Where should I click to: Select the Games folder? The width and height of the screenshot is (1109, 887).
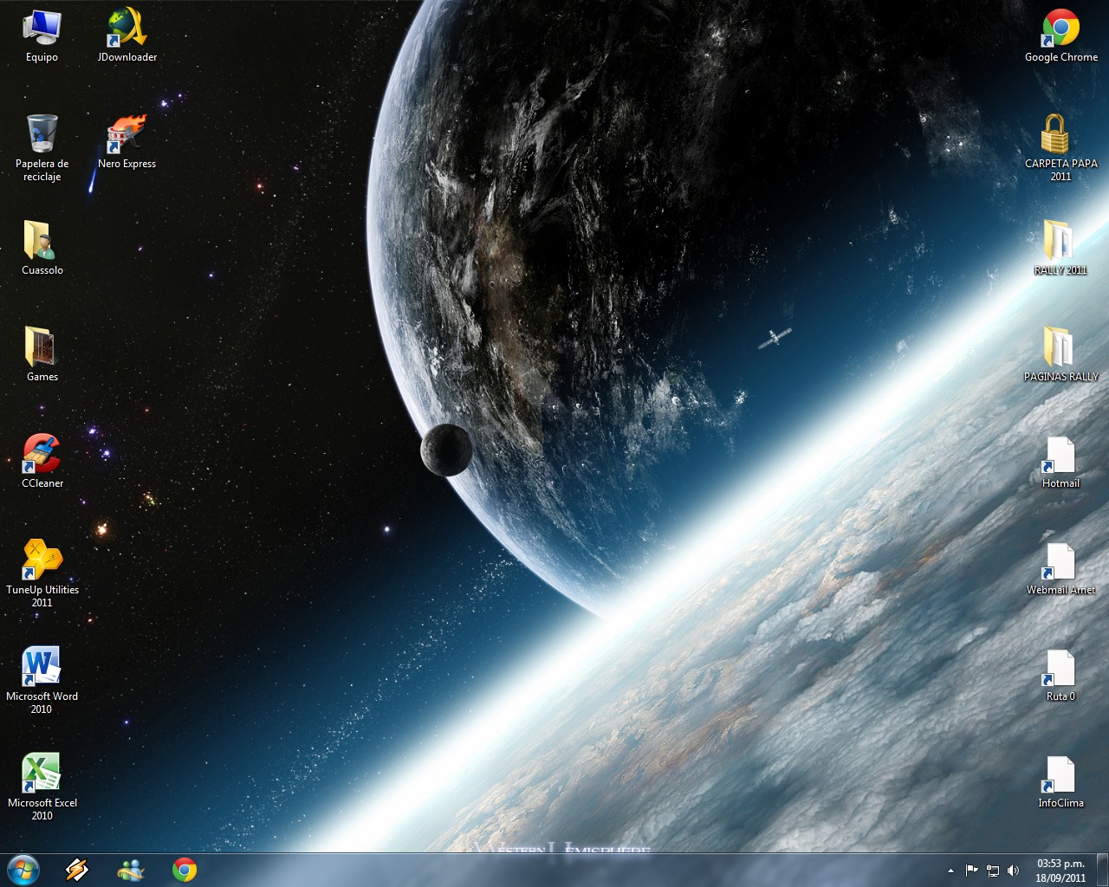pyautogui.click(x=42, y=348)
